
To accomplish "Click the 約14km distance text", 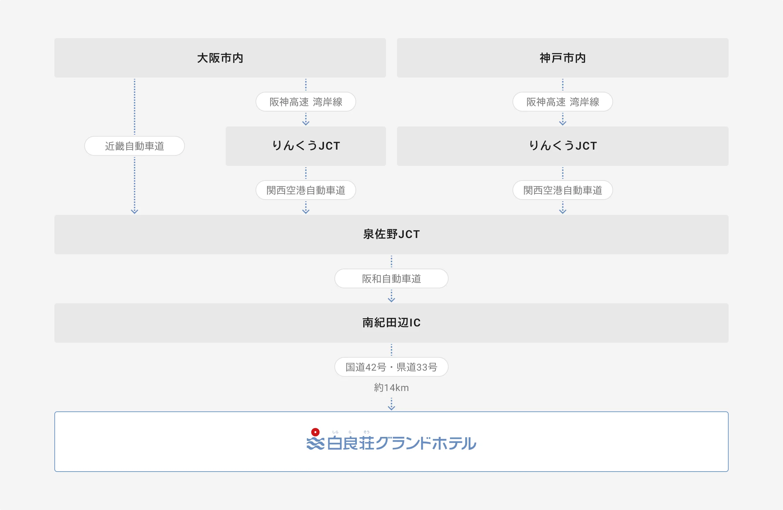I will pos(391,388).
